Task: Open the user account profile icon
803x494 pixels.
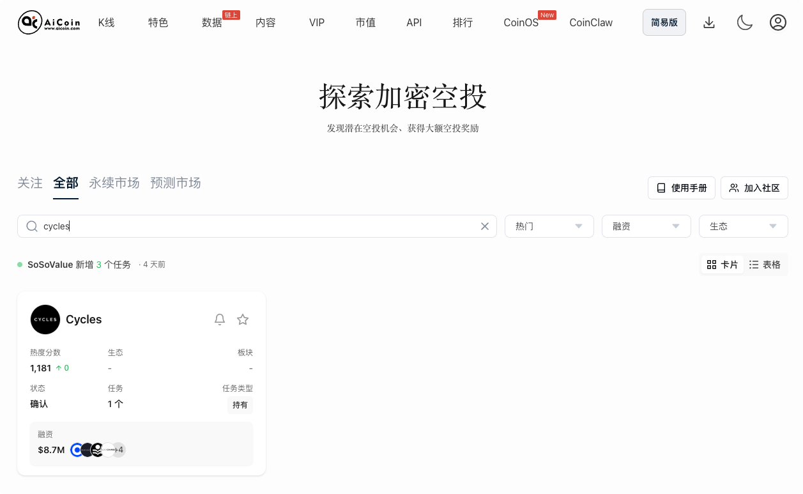Action: tap(777, 22)
